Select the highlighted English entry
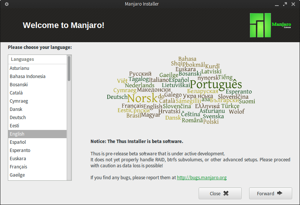Image resolution: width=300 pixels, height=205 pixels. coord(37,134)
